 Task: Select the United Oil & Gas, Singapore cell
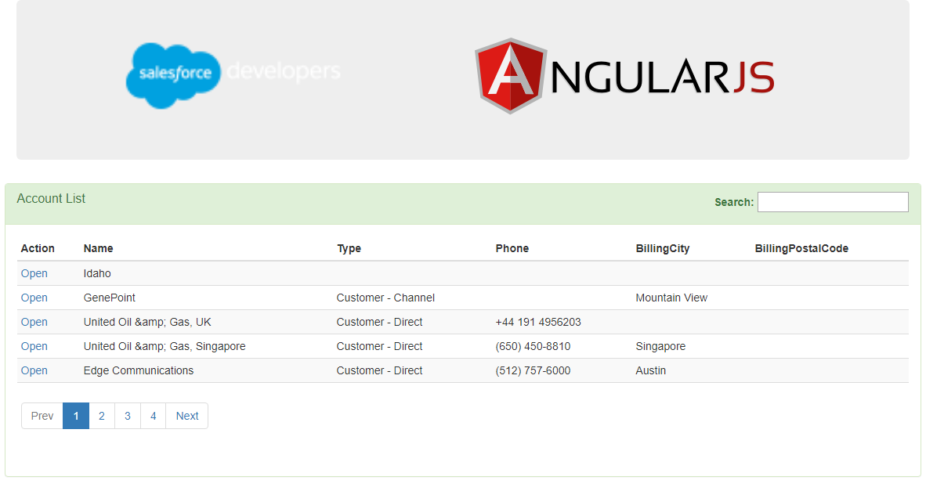165,346
